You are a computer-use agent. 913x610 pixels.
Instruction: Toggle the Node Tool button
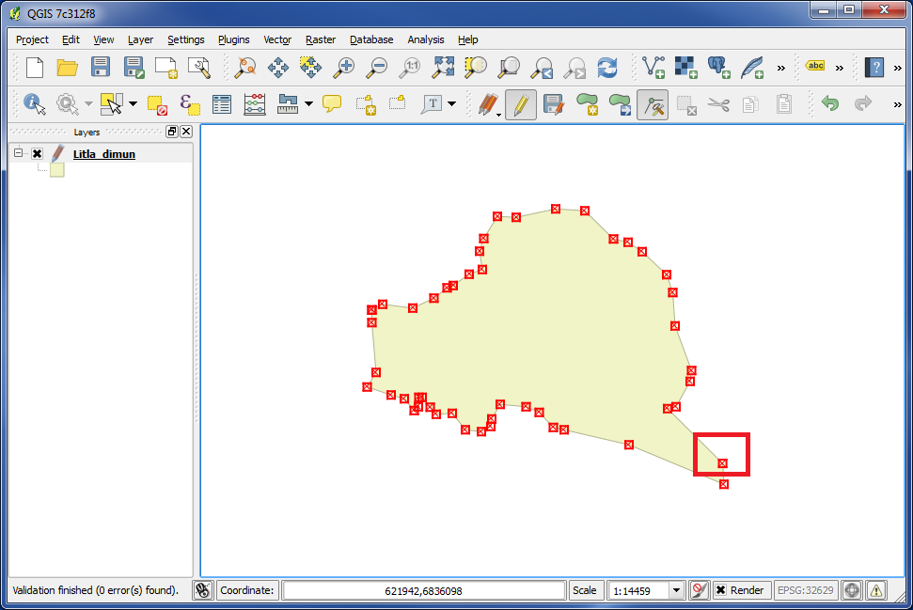click(653, 104)
